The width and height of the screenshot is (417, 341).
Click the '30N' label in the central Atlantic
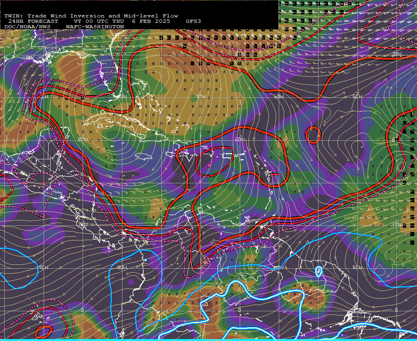(240, 54)
